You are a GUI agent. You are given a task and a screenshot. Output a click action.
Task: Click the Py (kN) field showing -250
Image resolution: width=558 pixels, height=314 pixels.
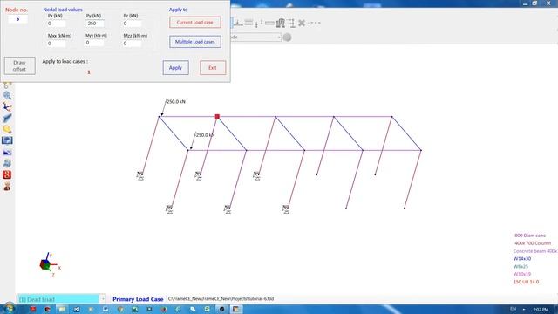pos(95,24)
